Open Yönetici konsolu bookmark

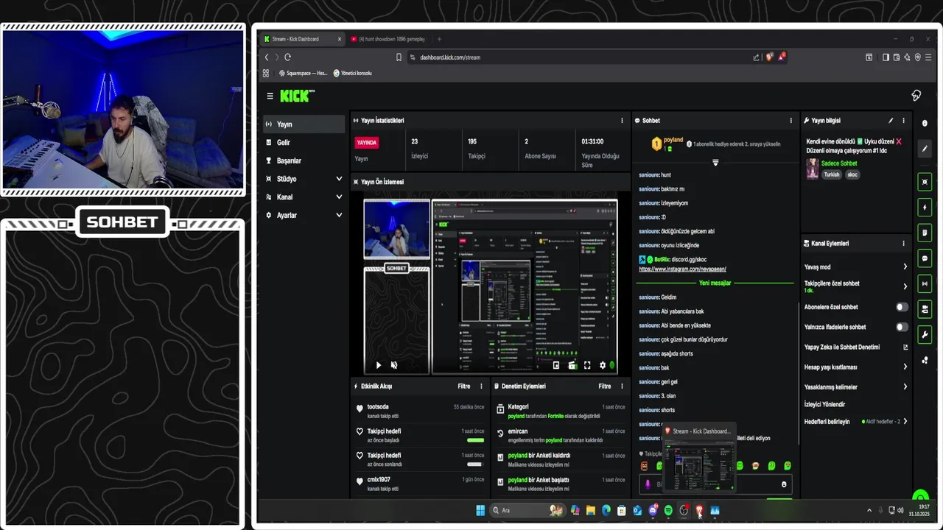353,74
